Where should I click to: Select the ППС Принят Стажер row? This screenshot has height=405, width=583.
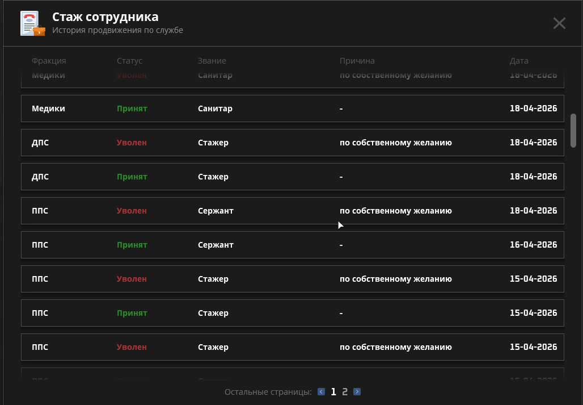coord(292,313)
